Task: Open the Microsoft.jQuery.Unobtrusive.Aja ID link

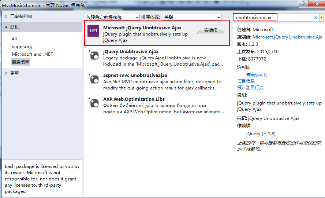Action: coord(287,37)
